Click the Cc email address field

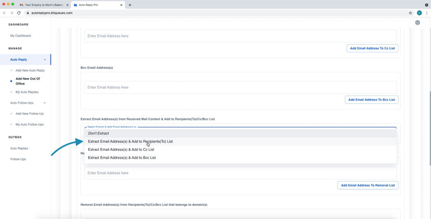pos(240,36)
